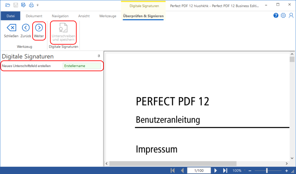
Task: Jump to the last page
Action: [225, 171]
